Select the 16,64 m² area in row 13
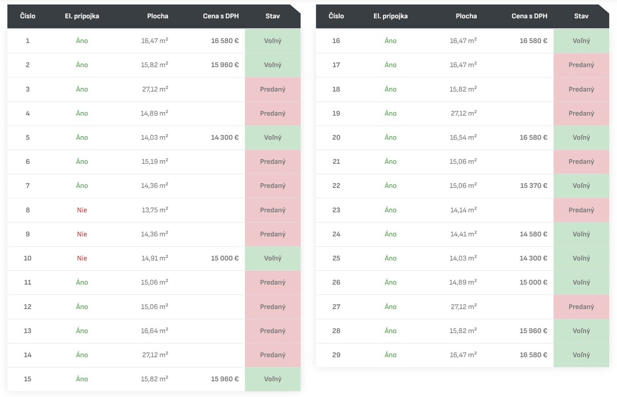Viewport: 617px width, 397px height. pyautogui.click(x=154, y=331)
